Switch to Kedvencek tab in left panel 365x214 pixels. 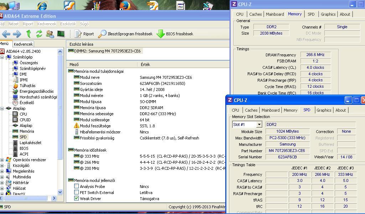click(x=23, y=44)
